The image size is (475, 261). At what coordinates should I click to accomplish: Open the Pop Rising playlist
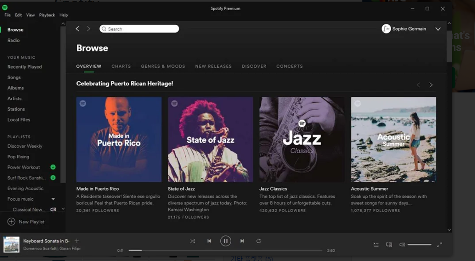18,157
